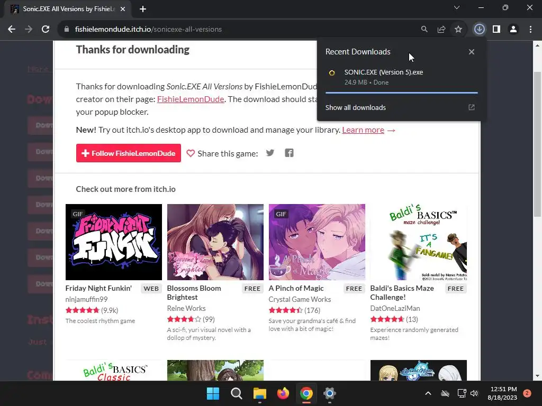The width and height of the screenshot is (542, 406).
Task: Click Baldi's Basics Maze Challenge! title
Action: click(402, 293)
